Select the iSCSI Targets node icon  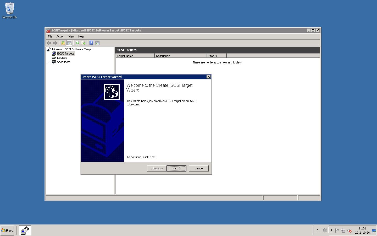click(x=54, y=53)
